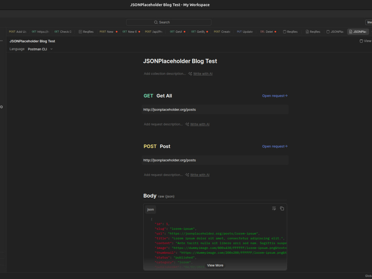Screen dimensions: 372x279
Task: Click Write with AI for collection description
Action: [203, 74]
